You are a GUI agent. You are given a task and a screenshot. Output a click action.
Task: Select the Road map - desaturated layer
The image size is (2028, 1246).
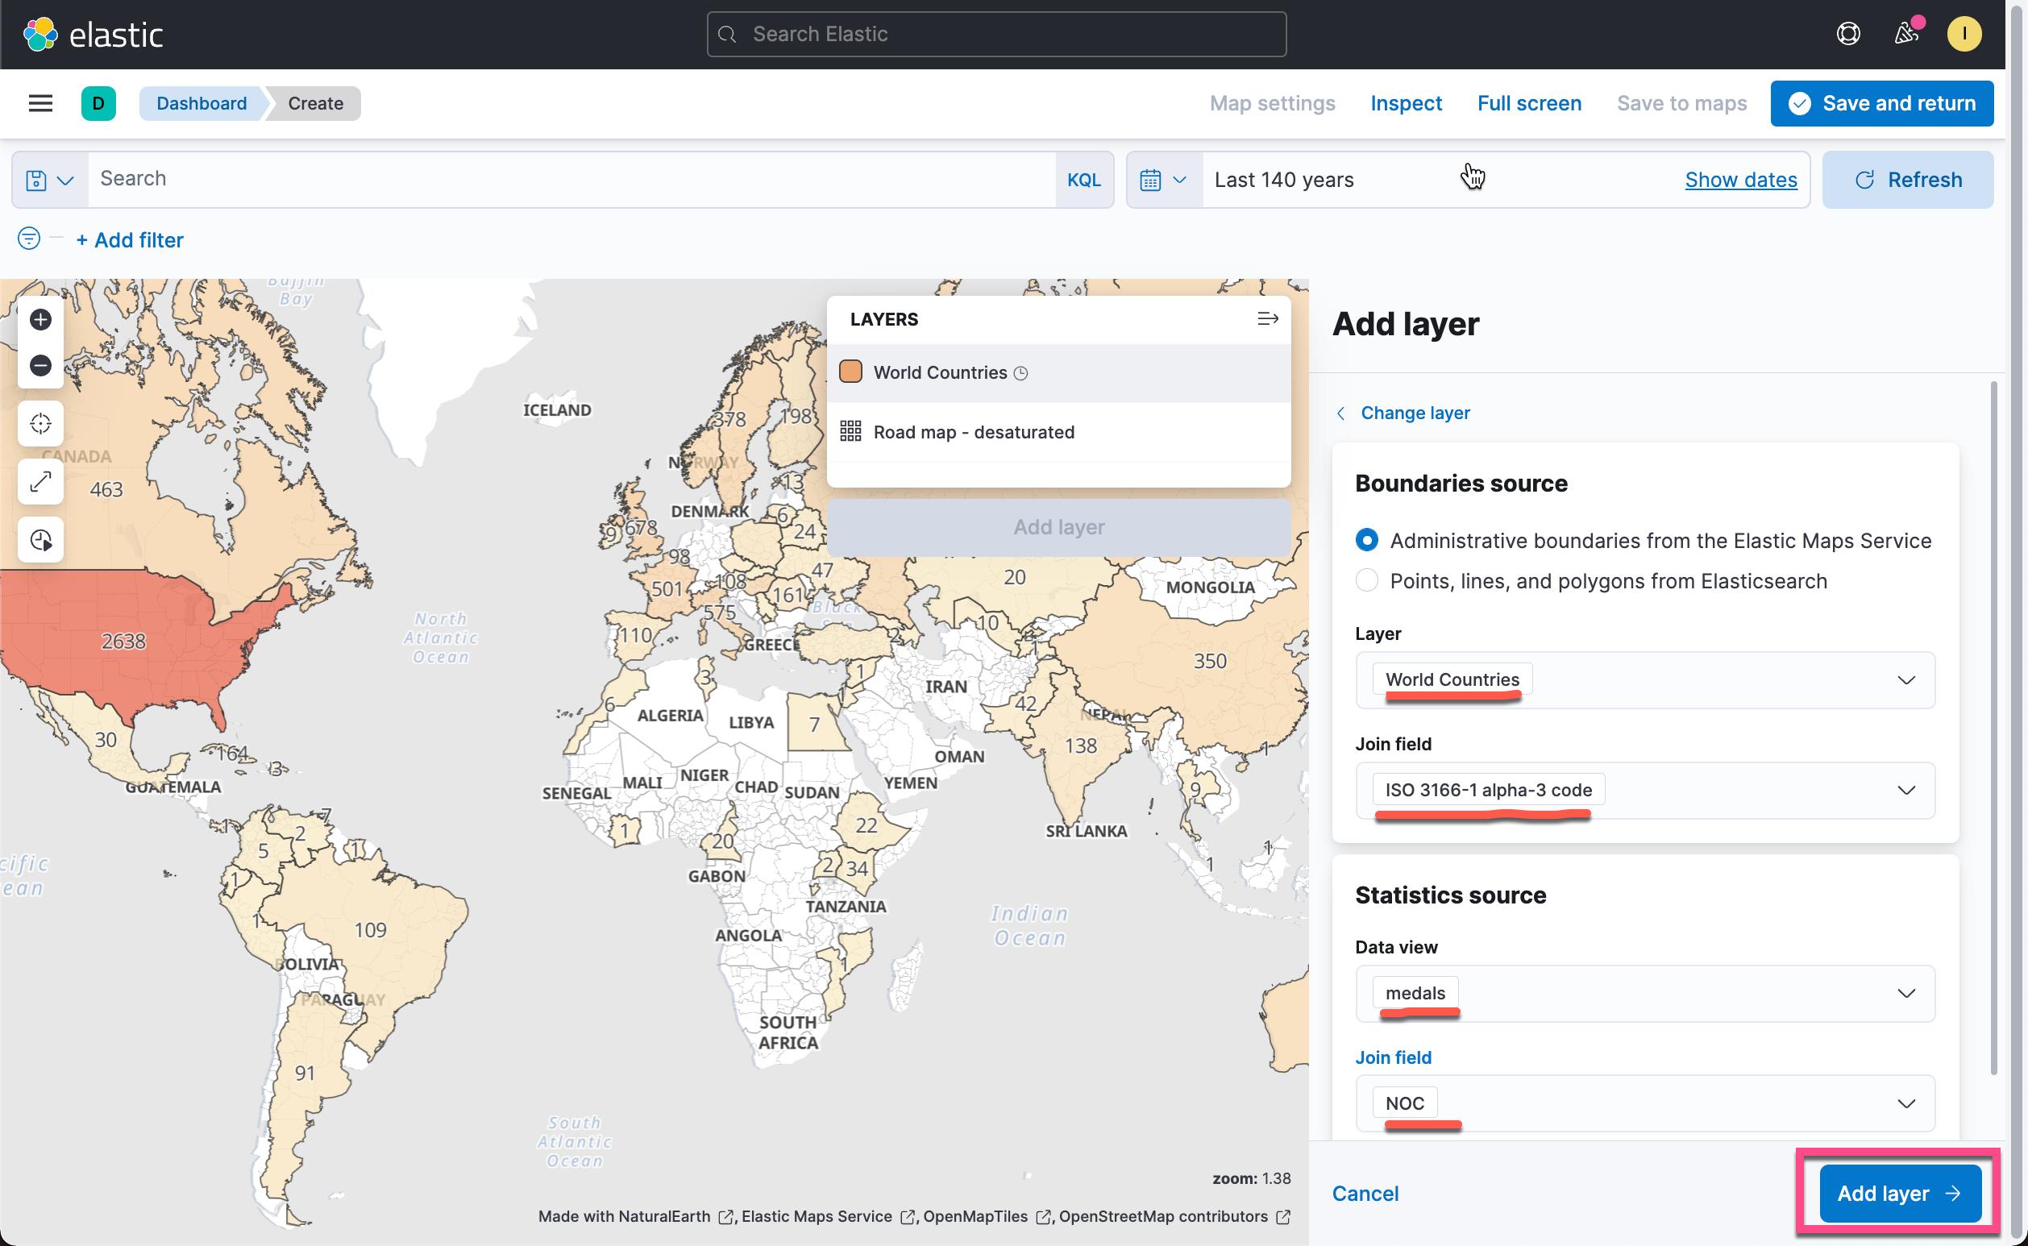point(1058,432)
